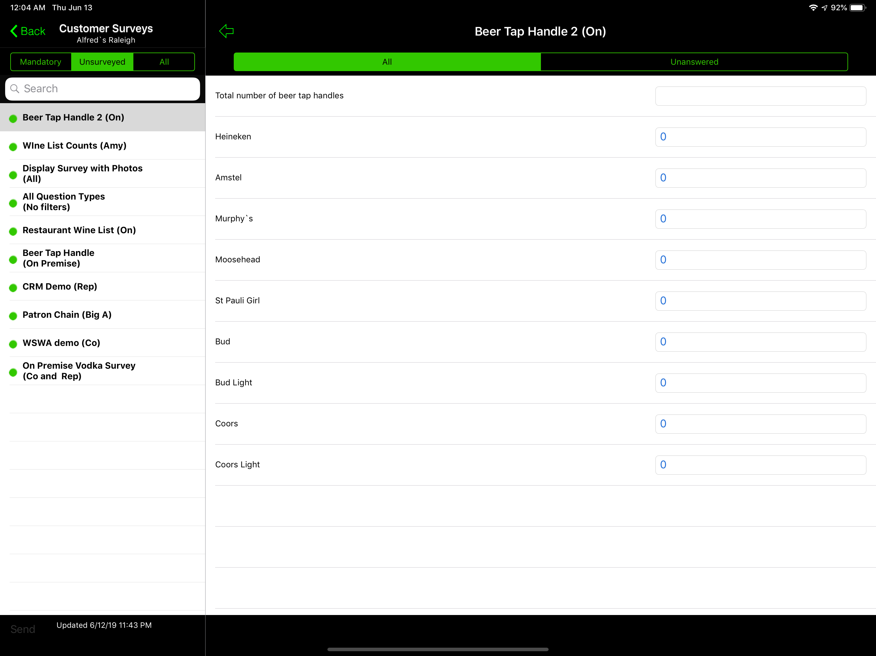Open On Premise Vodka Survey (Co and Rep)
The height and width of the screenshot is (656, 876).
pyautogui.click(x=103, y=371)
